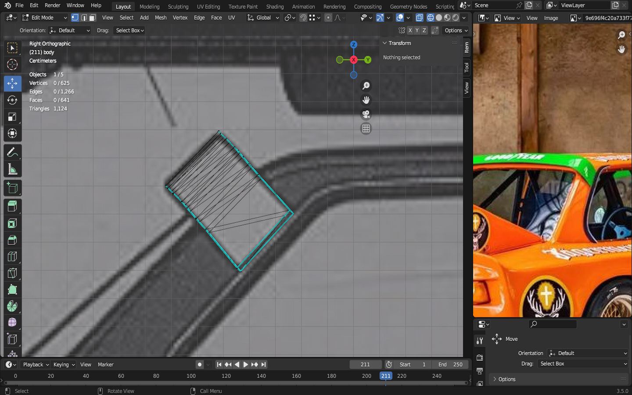Open the Tool tab in the sidebar
The image size is (632, 395).
[467, 68]
